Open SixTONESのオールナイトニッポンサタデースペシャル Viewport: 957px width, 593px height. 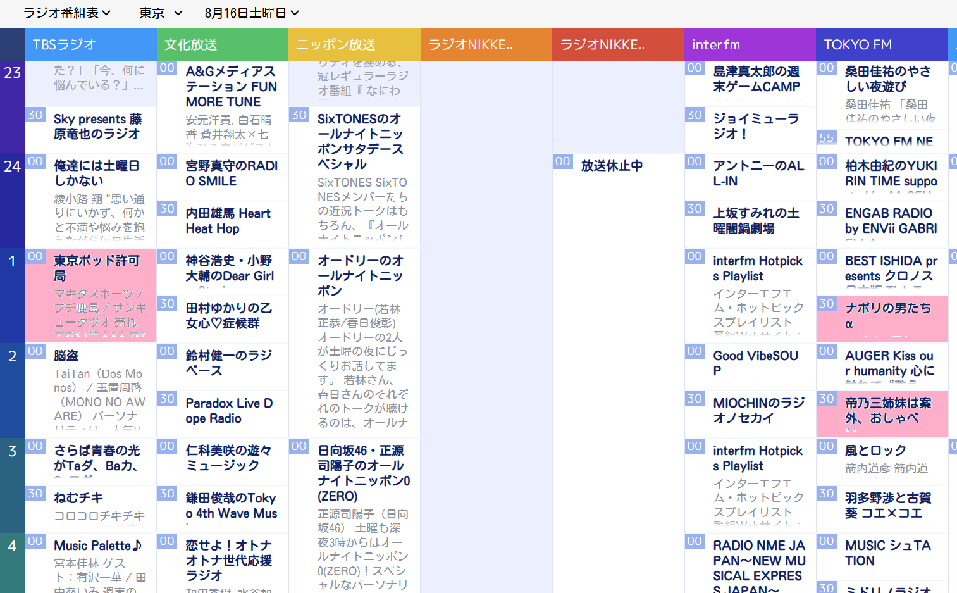pyautogui.click(x=354, y=177)
